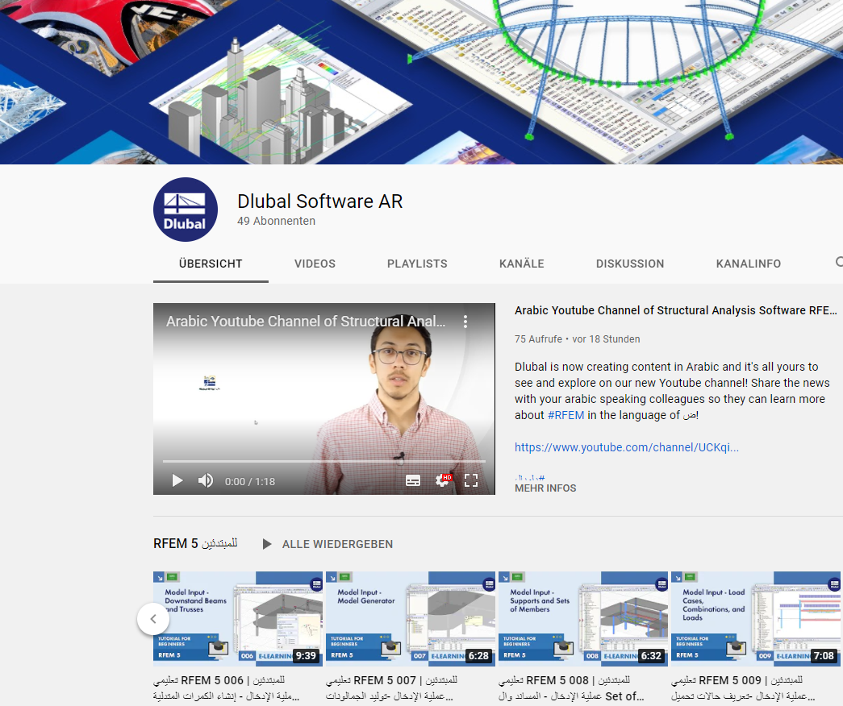Open the video quality settings gear
The width and height of the screenshot is (843, 706).
click(x=442, y=480)
